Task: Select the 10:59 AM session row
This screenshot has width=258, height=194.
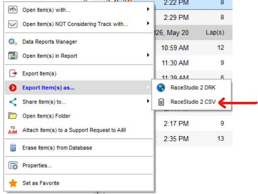Action: point(193,48)
